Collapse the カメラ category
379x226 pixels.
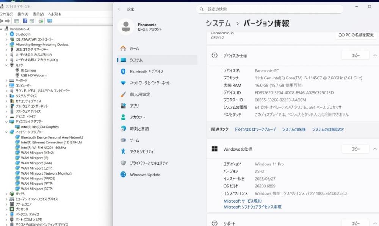coord(6,65)
